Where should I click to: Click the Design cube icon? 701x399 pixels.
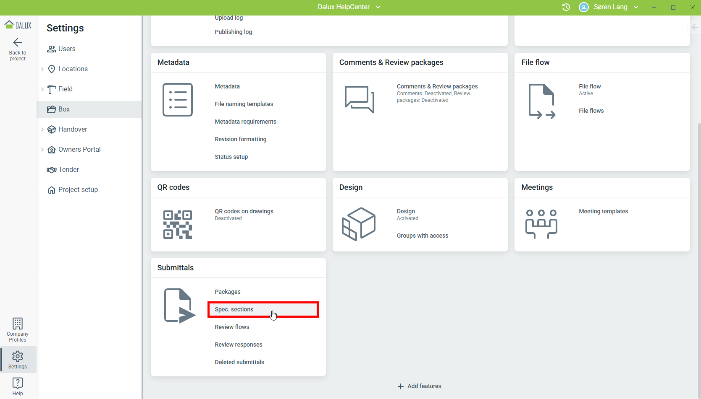tap(359, 224)
